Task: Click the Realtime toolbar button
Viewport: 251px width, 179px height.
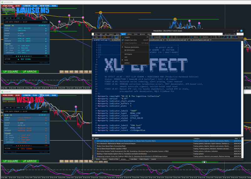Action: [204, 37]
